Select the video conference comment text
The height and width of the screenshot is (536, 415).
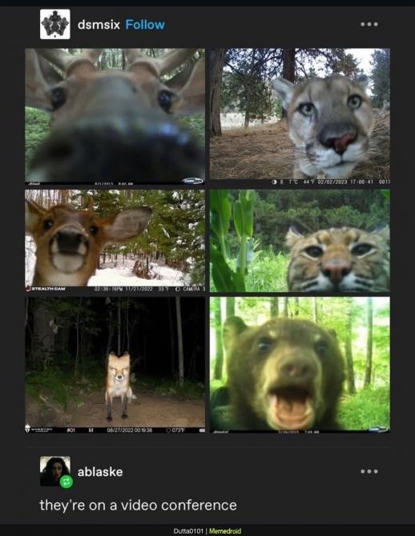click(138, 506)
